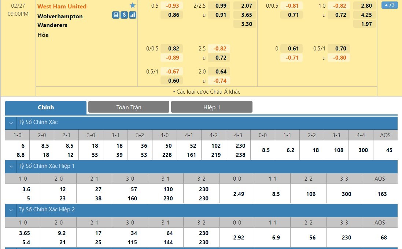
Task: Choose the 1.97 first-half draw odds
Action: pos(365,24)
